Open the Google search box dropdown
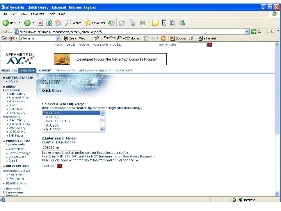 tap(58, 38)
